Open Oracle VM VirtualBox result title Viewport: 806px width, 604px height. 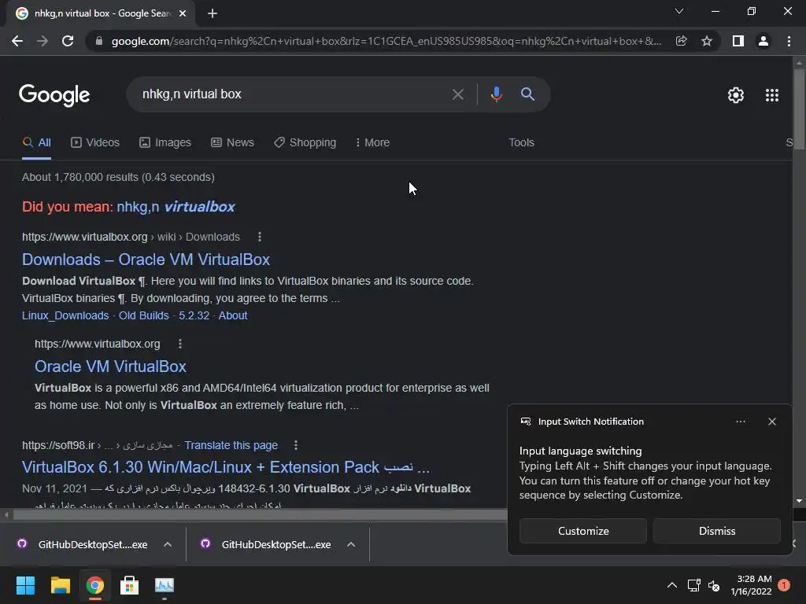(x=110, y=366)
